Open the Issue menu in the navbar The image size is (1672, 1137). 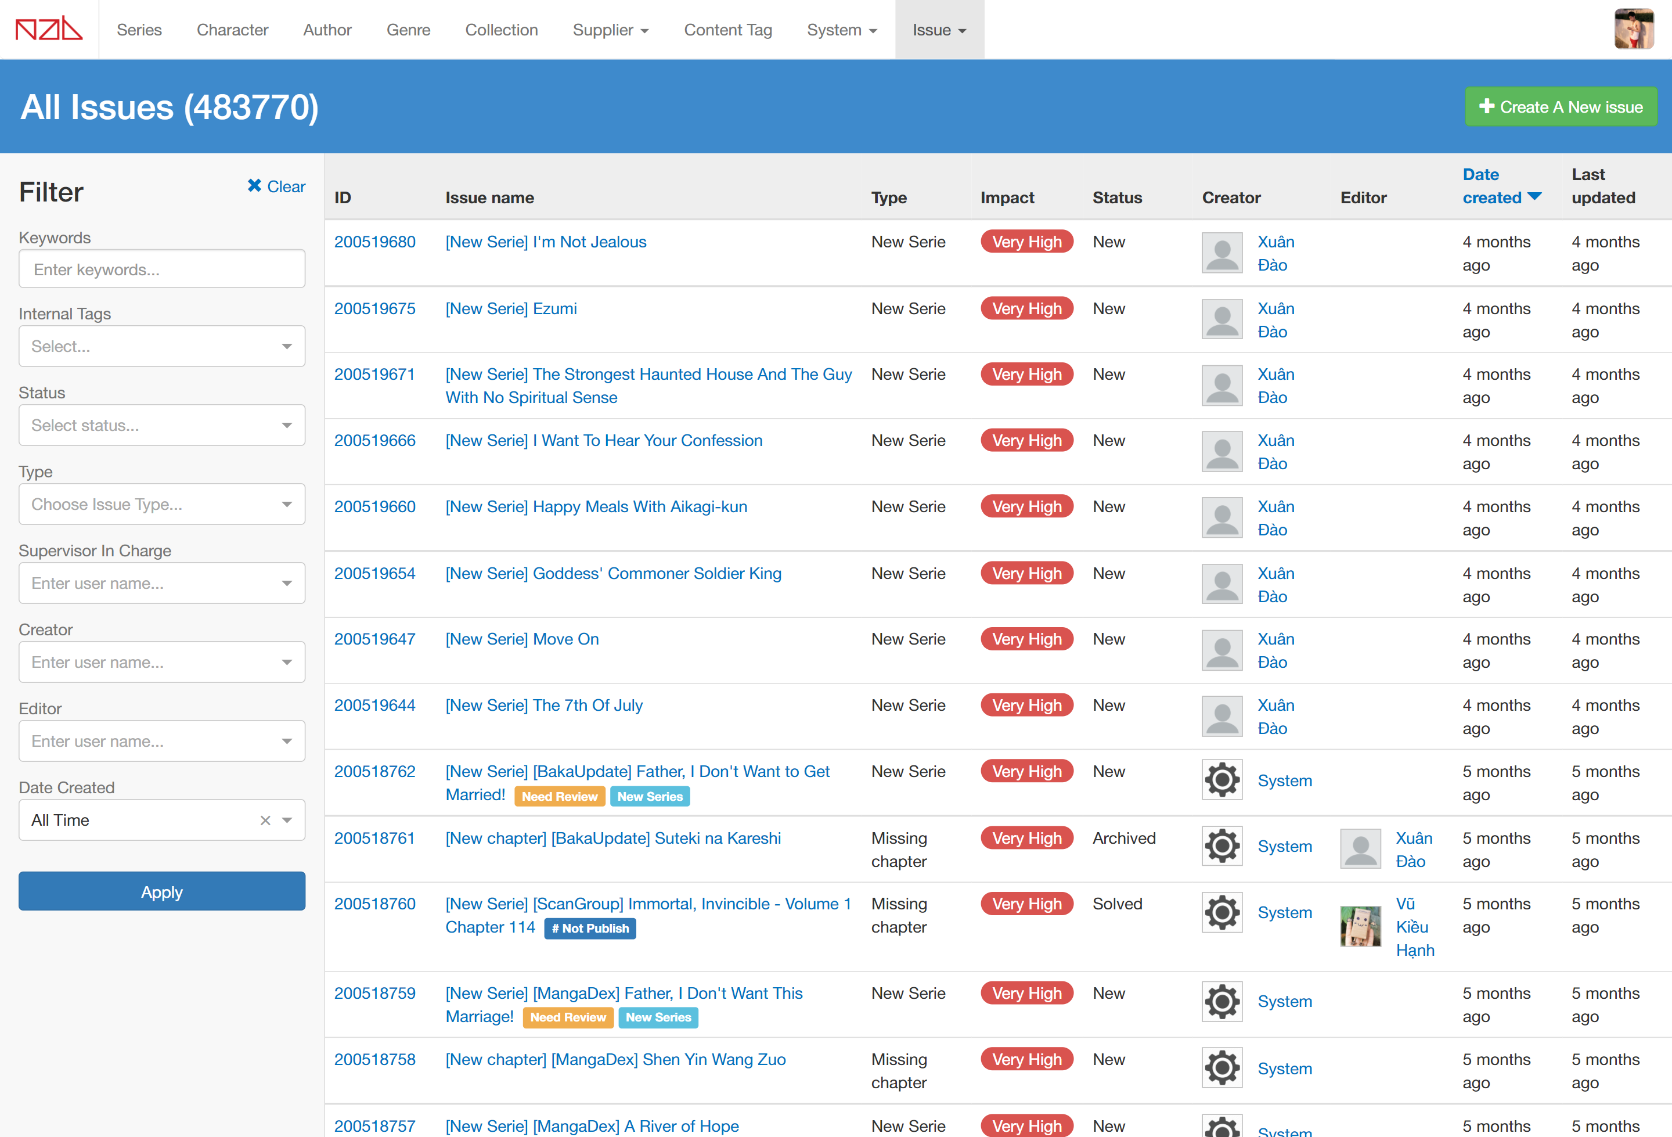939,30
